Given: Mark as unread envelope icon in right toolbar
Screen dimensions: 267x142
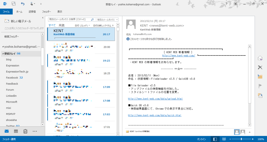Looking at the screenshot, I should [260, 95].
